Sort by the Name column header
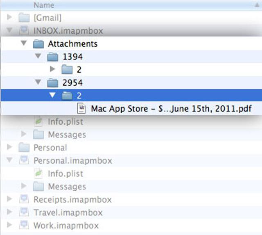 click(x=44, y=5)
